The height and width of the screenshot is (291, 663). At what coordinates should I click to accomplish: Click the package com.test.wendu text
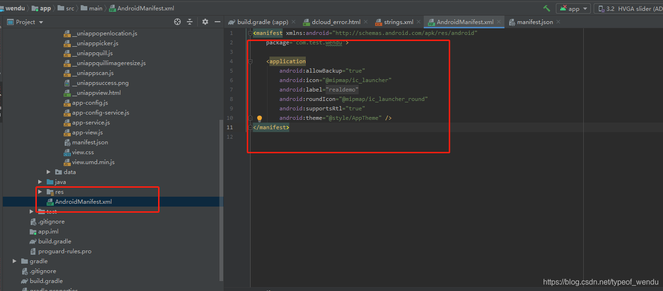click(307, 42)
